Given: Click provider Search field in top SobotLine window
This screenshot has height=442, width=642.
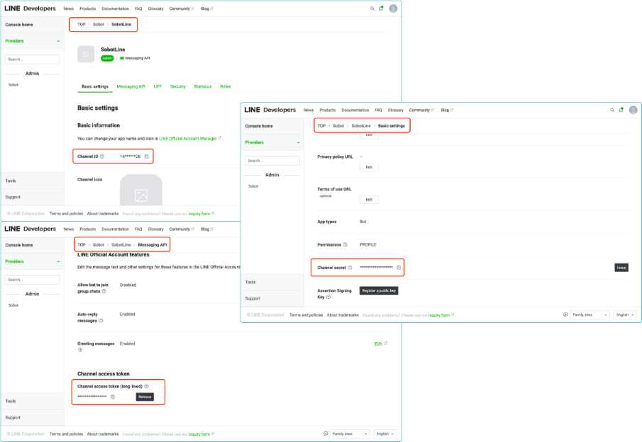Looking at the screenshot, I should click(33, 59).
